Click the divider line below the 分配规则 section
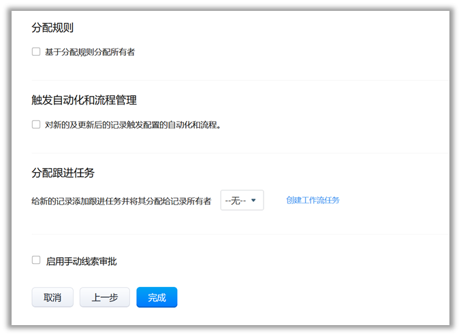The height and width of the screenshot is (336, 461). point(238,80)
